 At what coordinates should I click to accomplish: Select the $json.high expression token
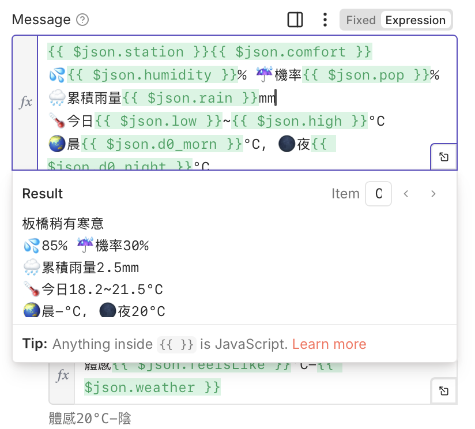click(x=299, y=121)
